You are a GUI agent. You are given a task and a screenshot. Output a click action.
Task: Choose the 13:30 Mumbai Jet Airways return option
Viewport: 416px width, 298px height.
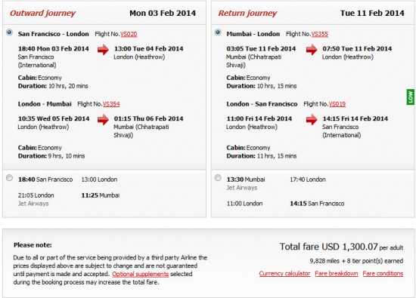coord(218,178)
